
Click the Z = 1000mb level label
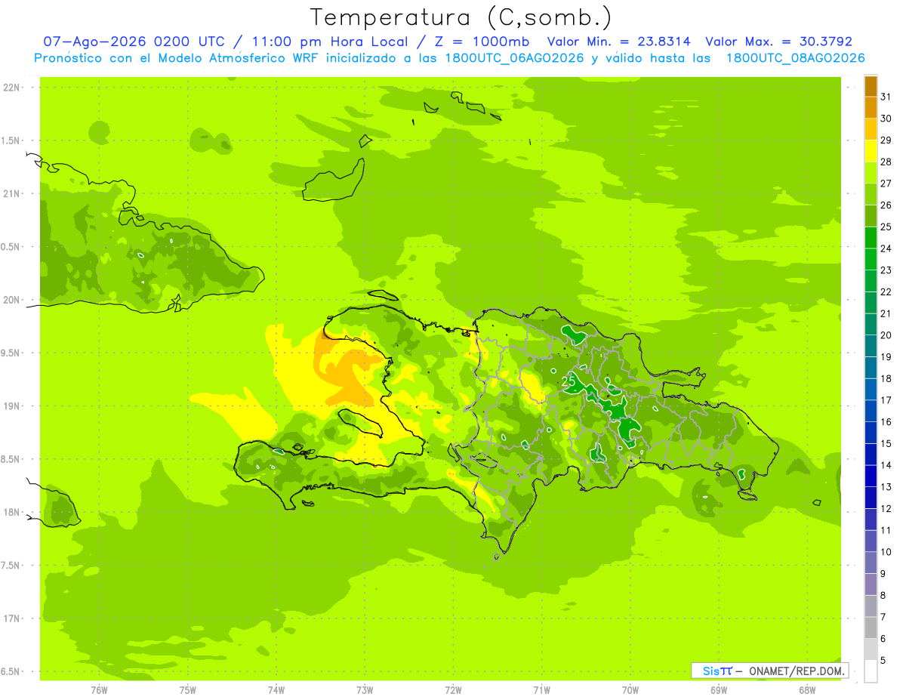pyautogui.click(x=482, y=42)
